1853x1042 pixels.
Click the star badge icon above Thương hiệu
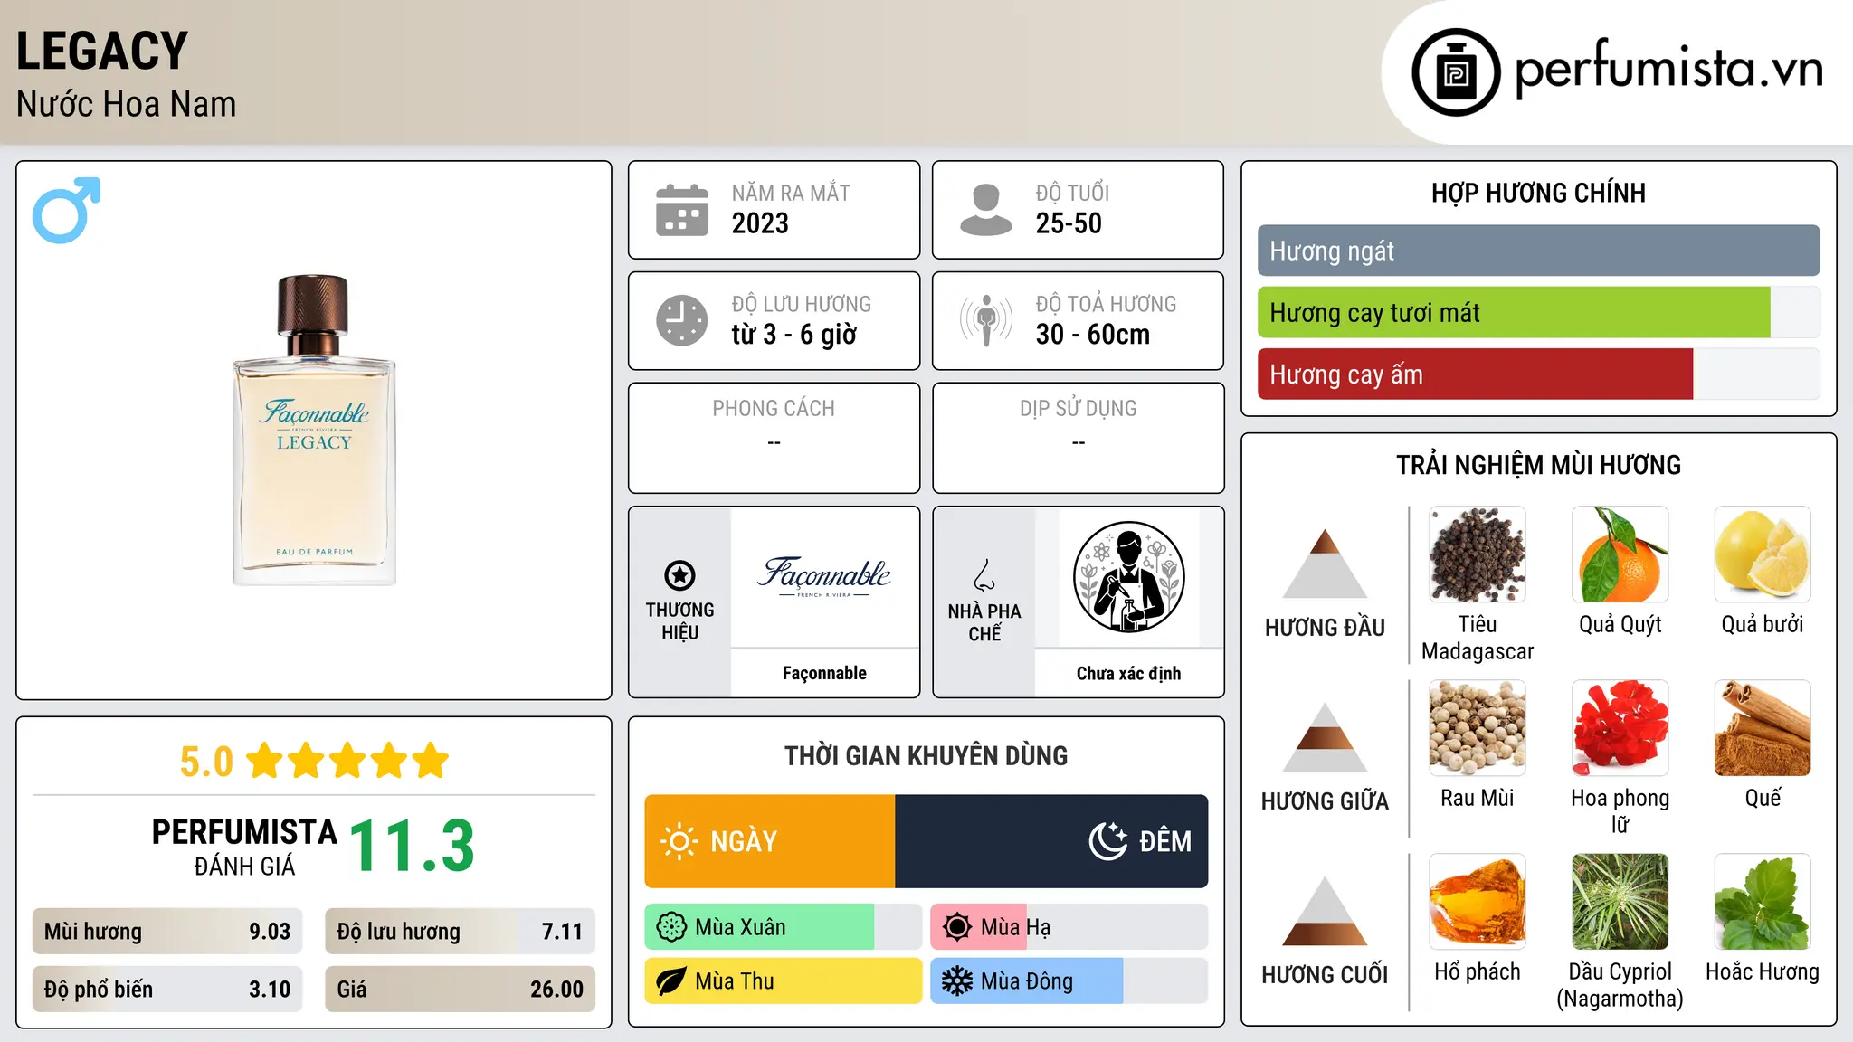[680, 575]
